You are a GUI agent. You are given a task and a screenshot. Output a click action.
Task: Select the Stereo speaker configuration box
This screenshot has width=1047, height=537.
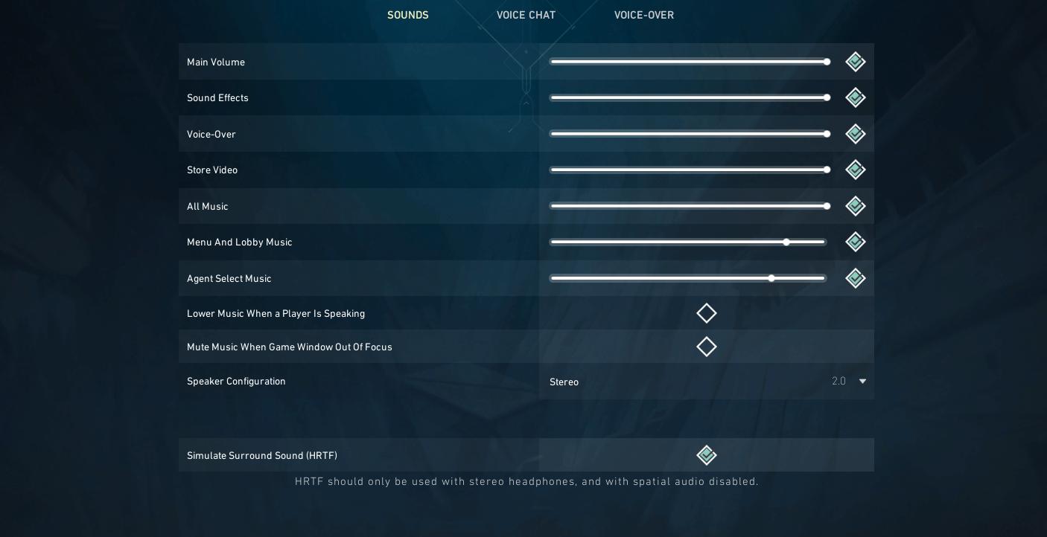tap(707, 382)
